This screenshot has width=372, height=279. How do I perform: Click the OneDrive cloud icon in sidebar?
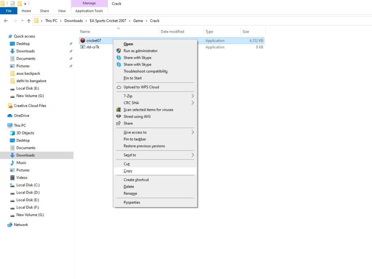[x=10, y=116]
